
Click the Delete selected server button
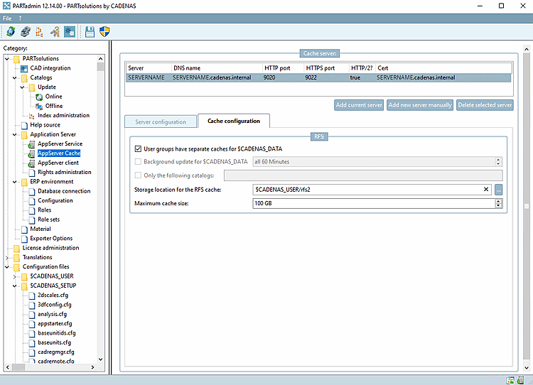pos(485,105)
